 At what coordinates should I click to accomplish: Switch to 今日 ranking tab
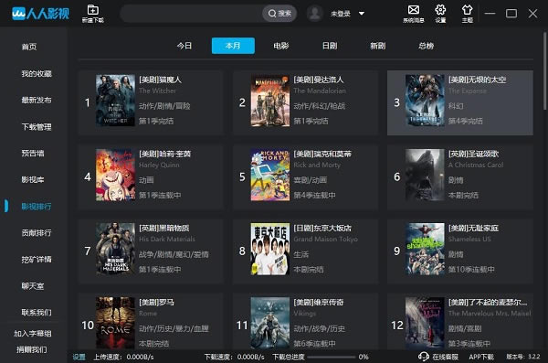[184, 46]
